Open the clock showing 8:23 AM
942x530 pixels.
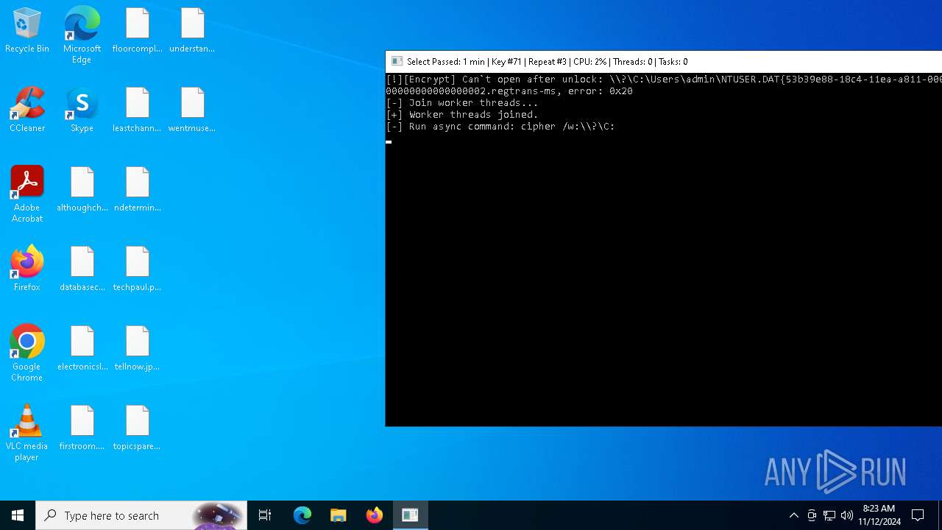[x=879, y=515]
